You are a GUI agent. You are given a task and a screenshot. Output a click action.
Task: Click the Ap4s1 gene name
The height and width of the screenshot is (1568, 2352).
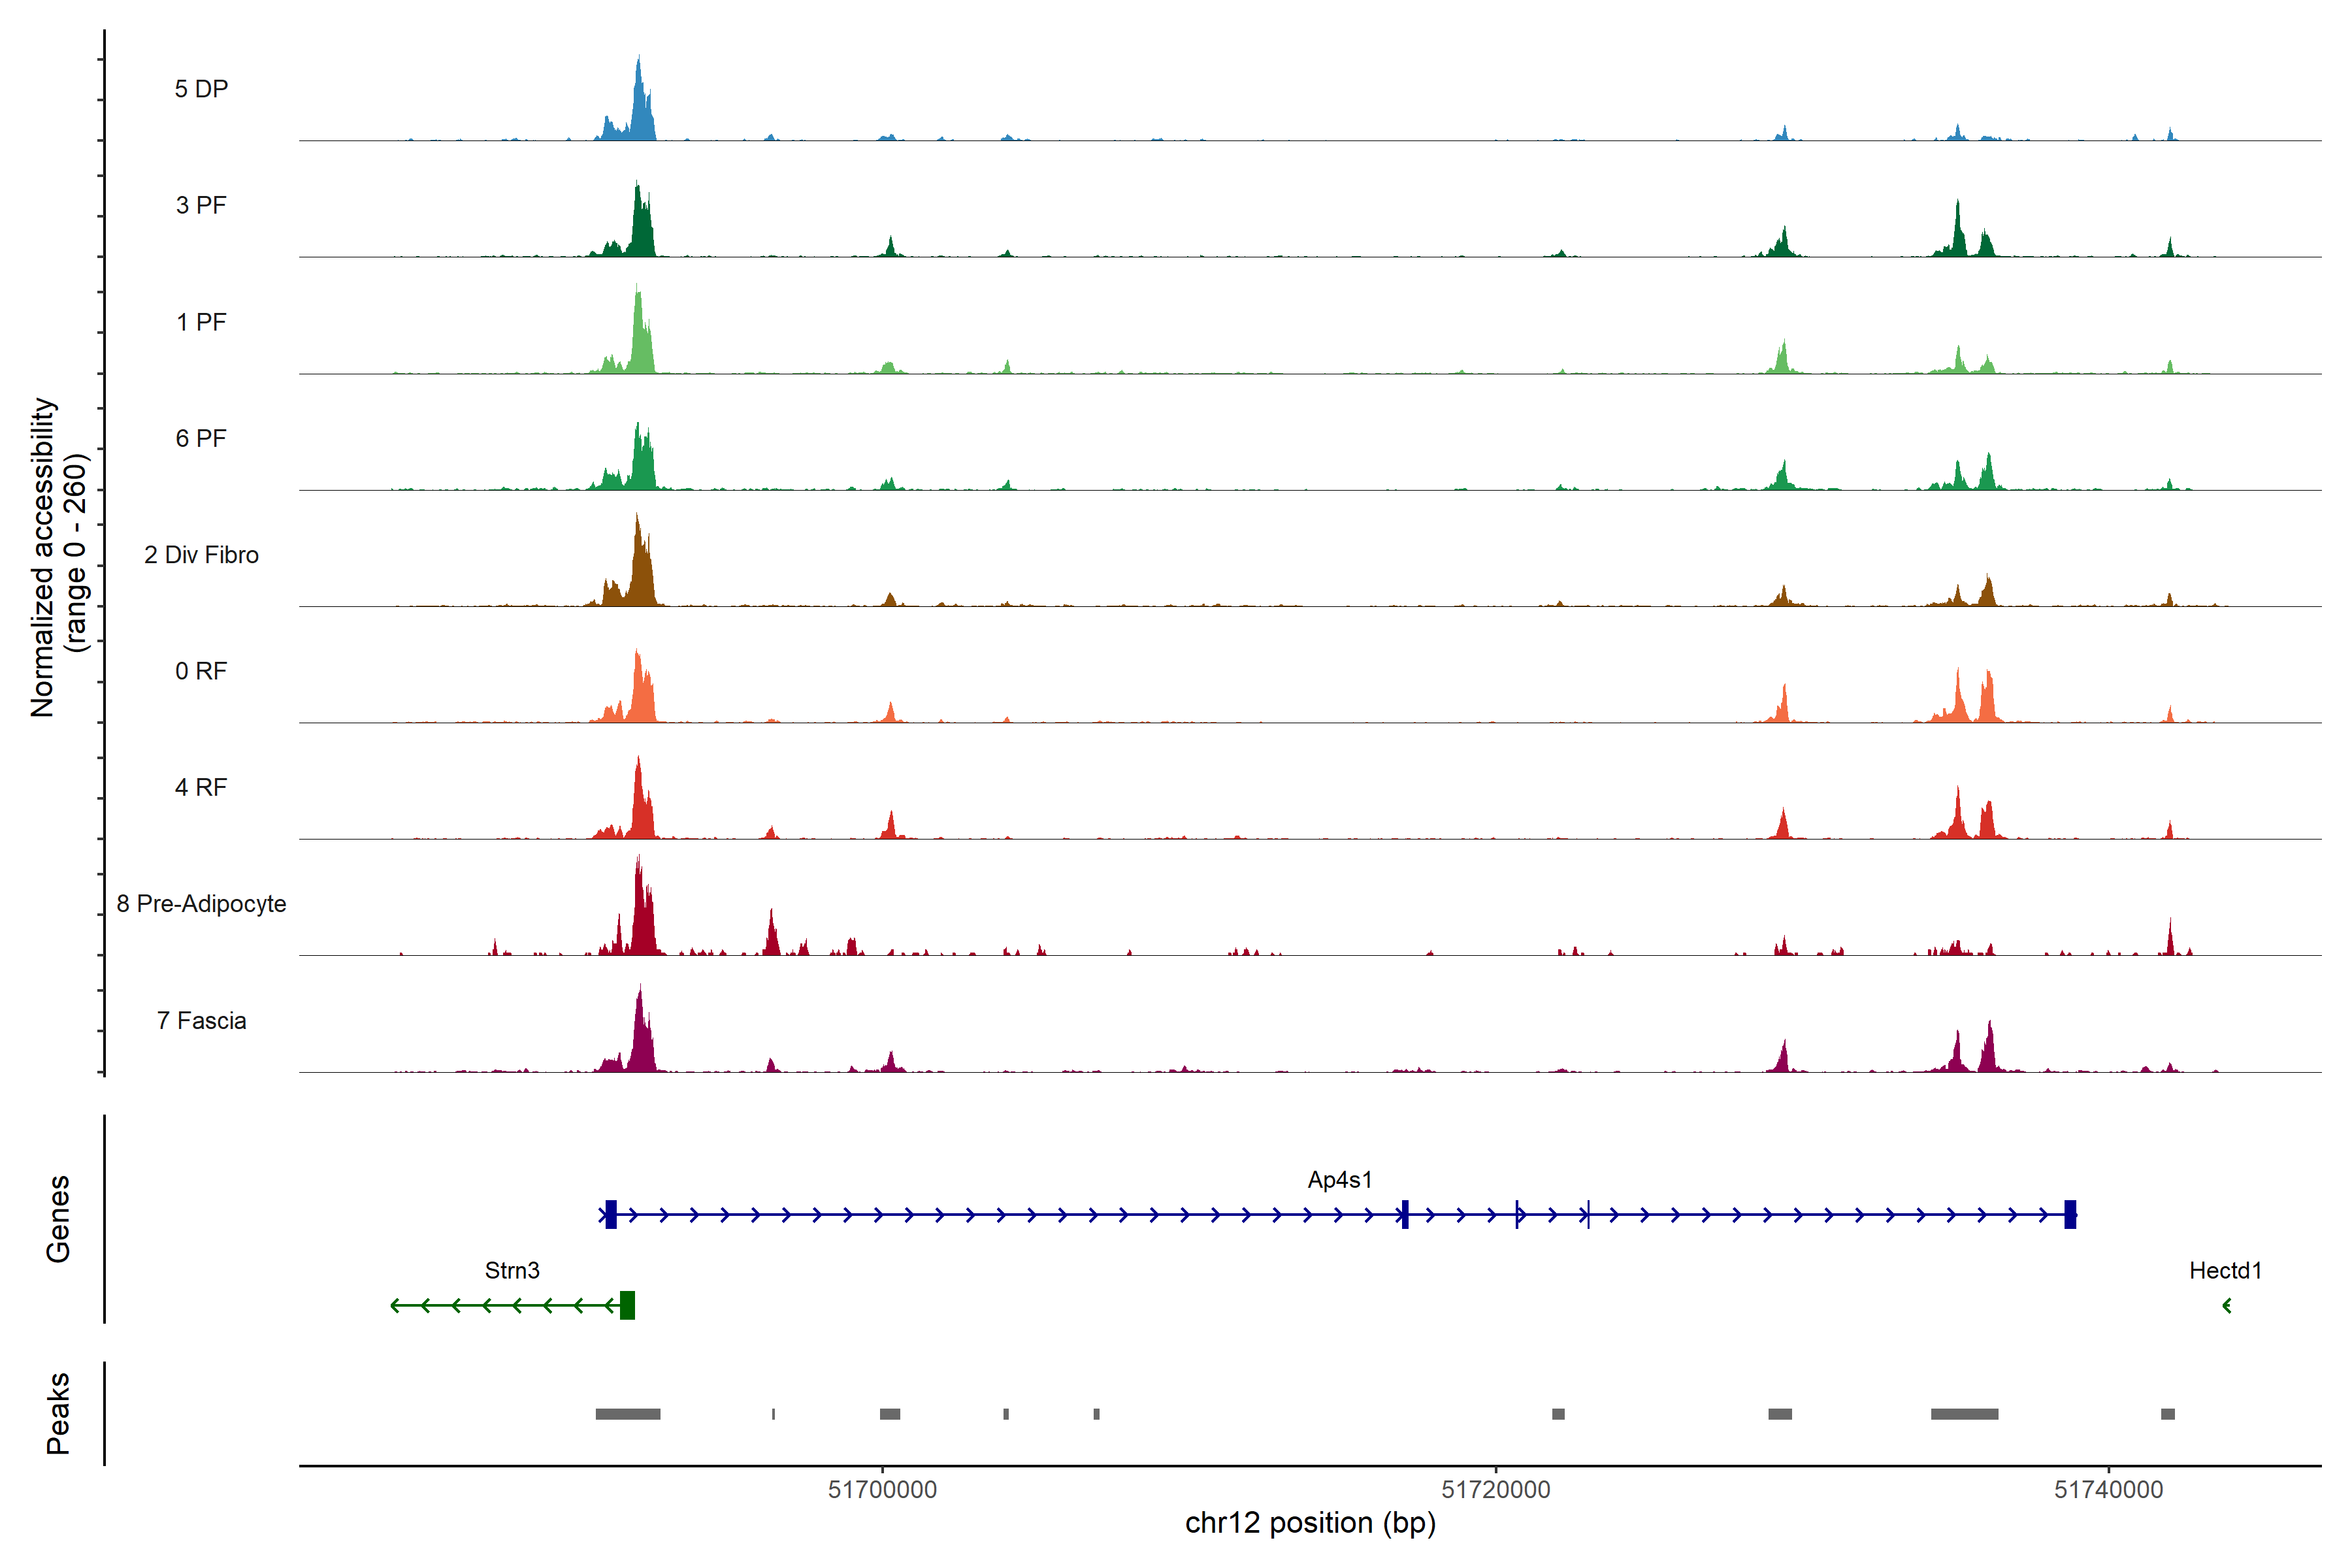[1340, 1180]
